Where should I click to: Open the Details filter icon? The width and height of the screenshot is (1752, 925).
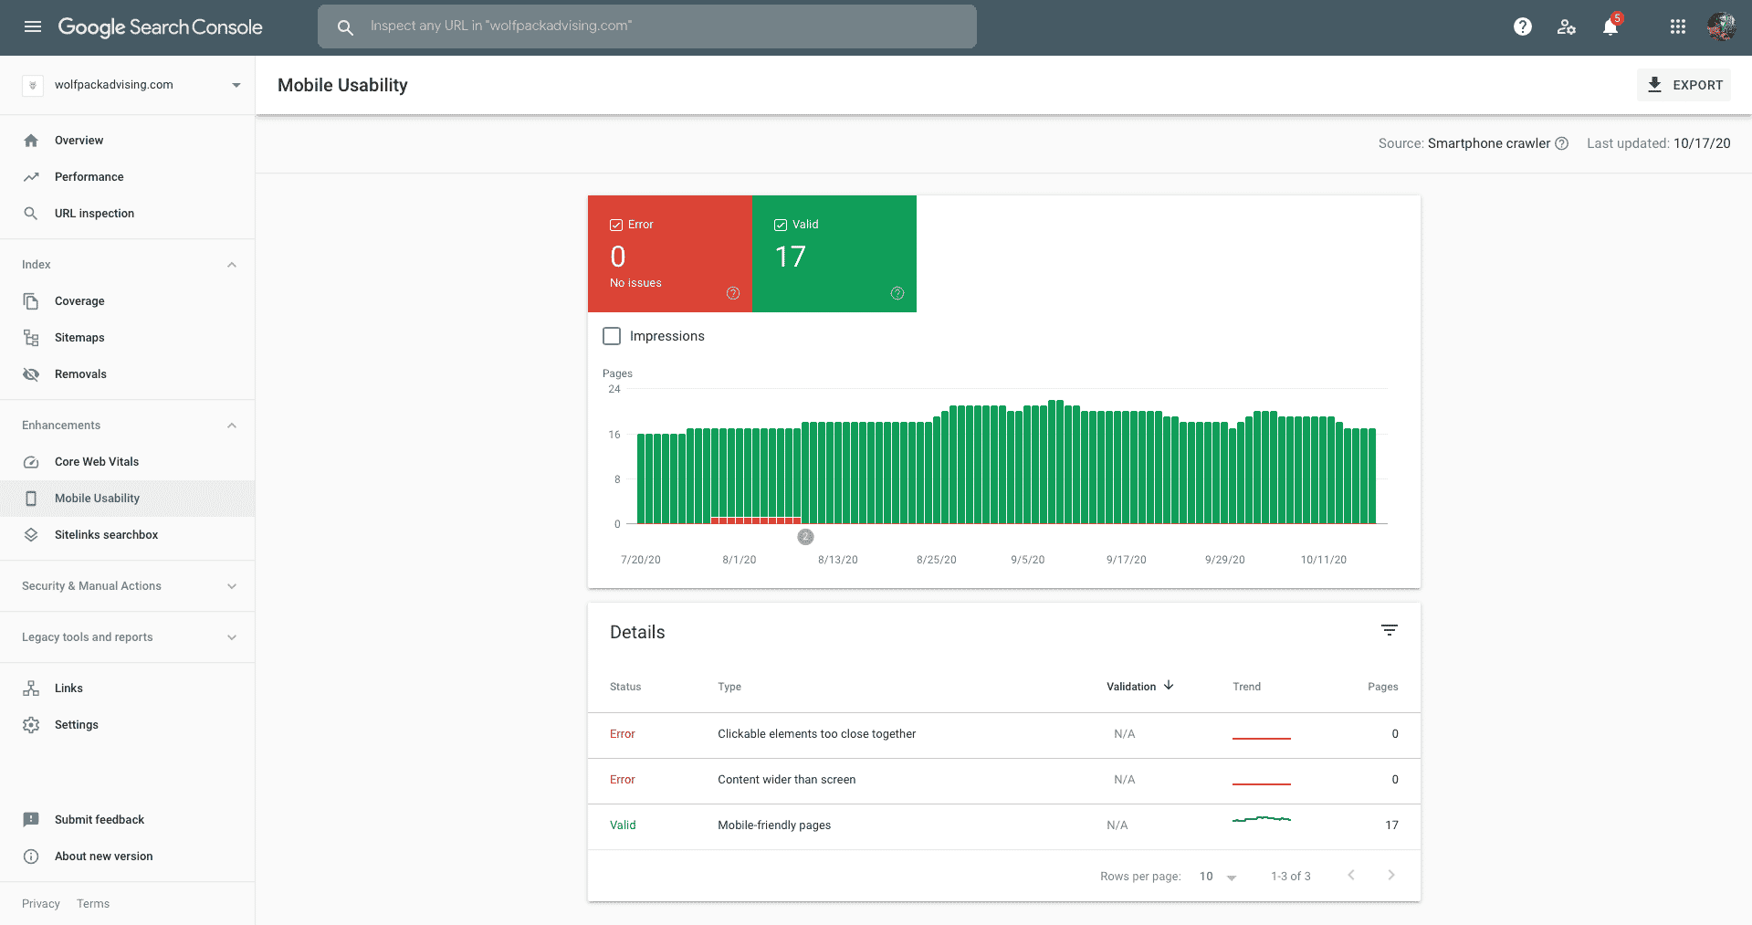pyautogui.click(x=1390, y=631)
